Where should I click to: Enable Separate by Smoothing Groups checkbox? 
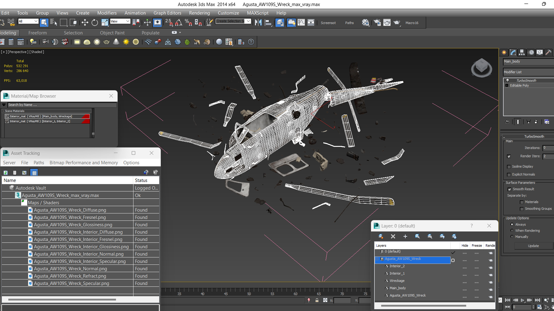[521, 209]
